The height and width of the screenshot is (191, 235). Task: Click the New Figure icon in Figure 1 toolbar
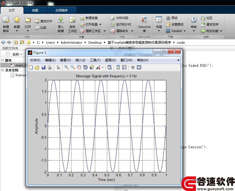point(31,67)
